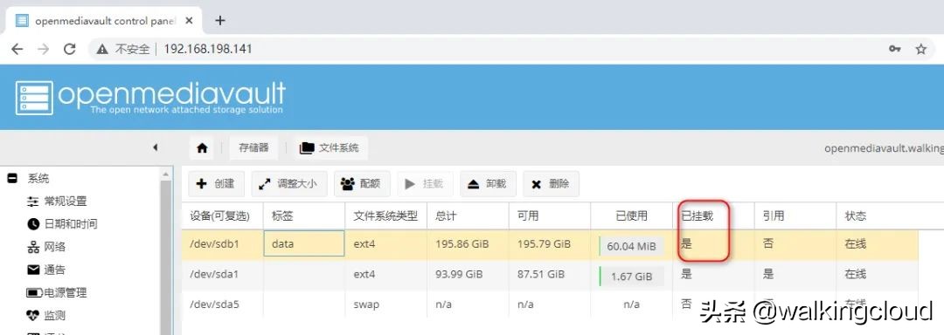Click the browser forward arrow
Screen dimensions: 944x335
44,49
